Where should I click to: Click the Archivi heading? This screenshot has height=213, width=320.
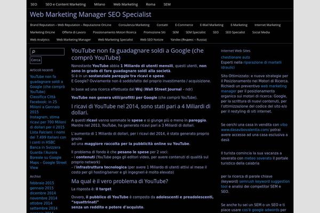click(x=35, y=176)
